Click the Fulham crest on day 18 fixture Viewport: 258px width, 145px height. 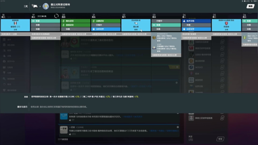pyautogui.click(x=15, y=23)
